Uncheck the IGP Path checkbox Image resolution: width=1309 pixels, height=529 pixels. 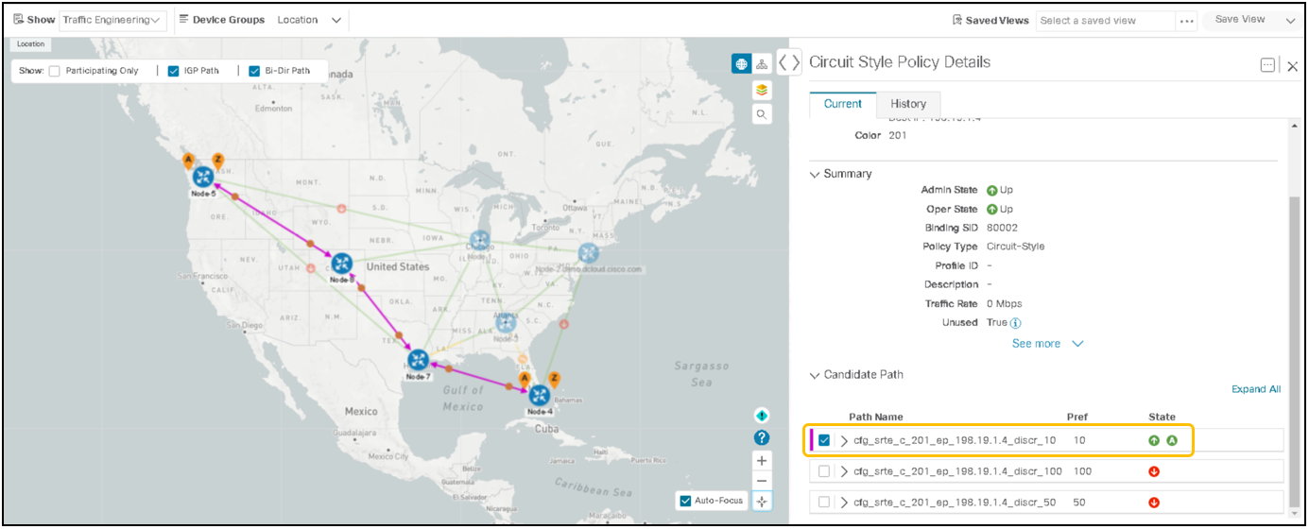tap(173, 71)
